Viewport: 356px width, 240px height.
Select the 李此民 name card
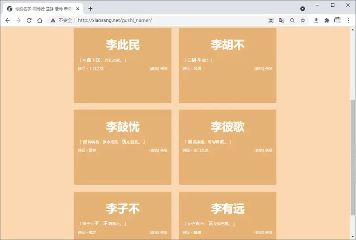tap(123, 65)
